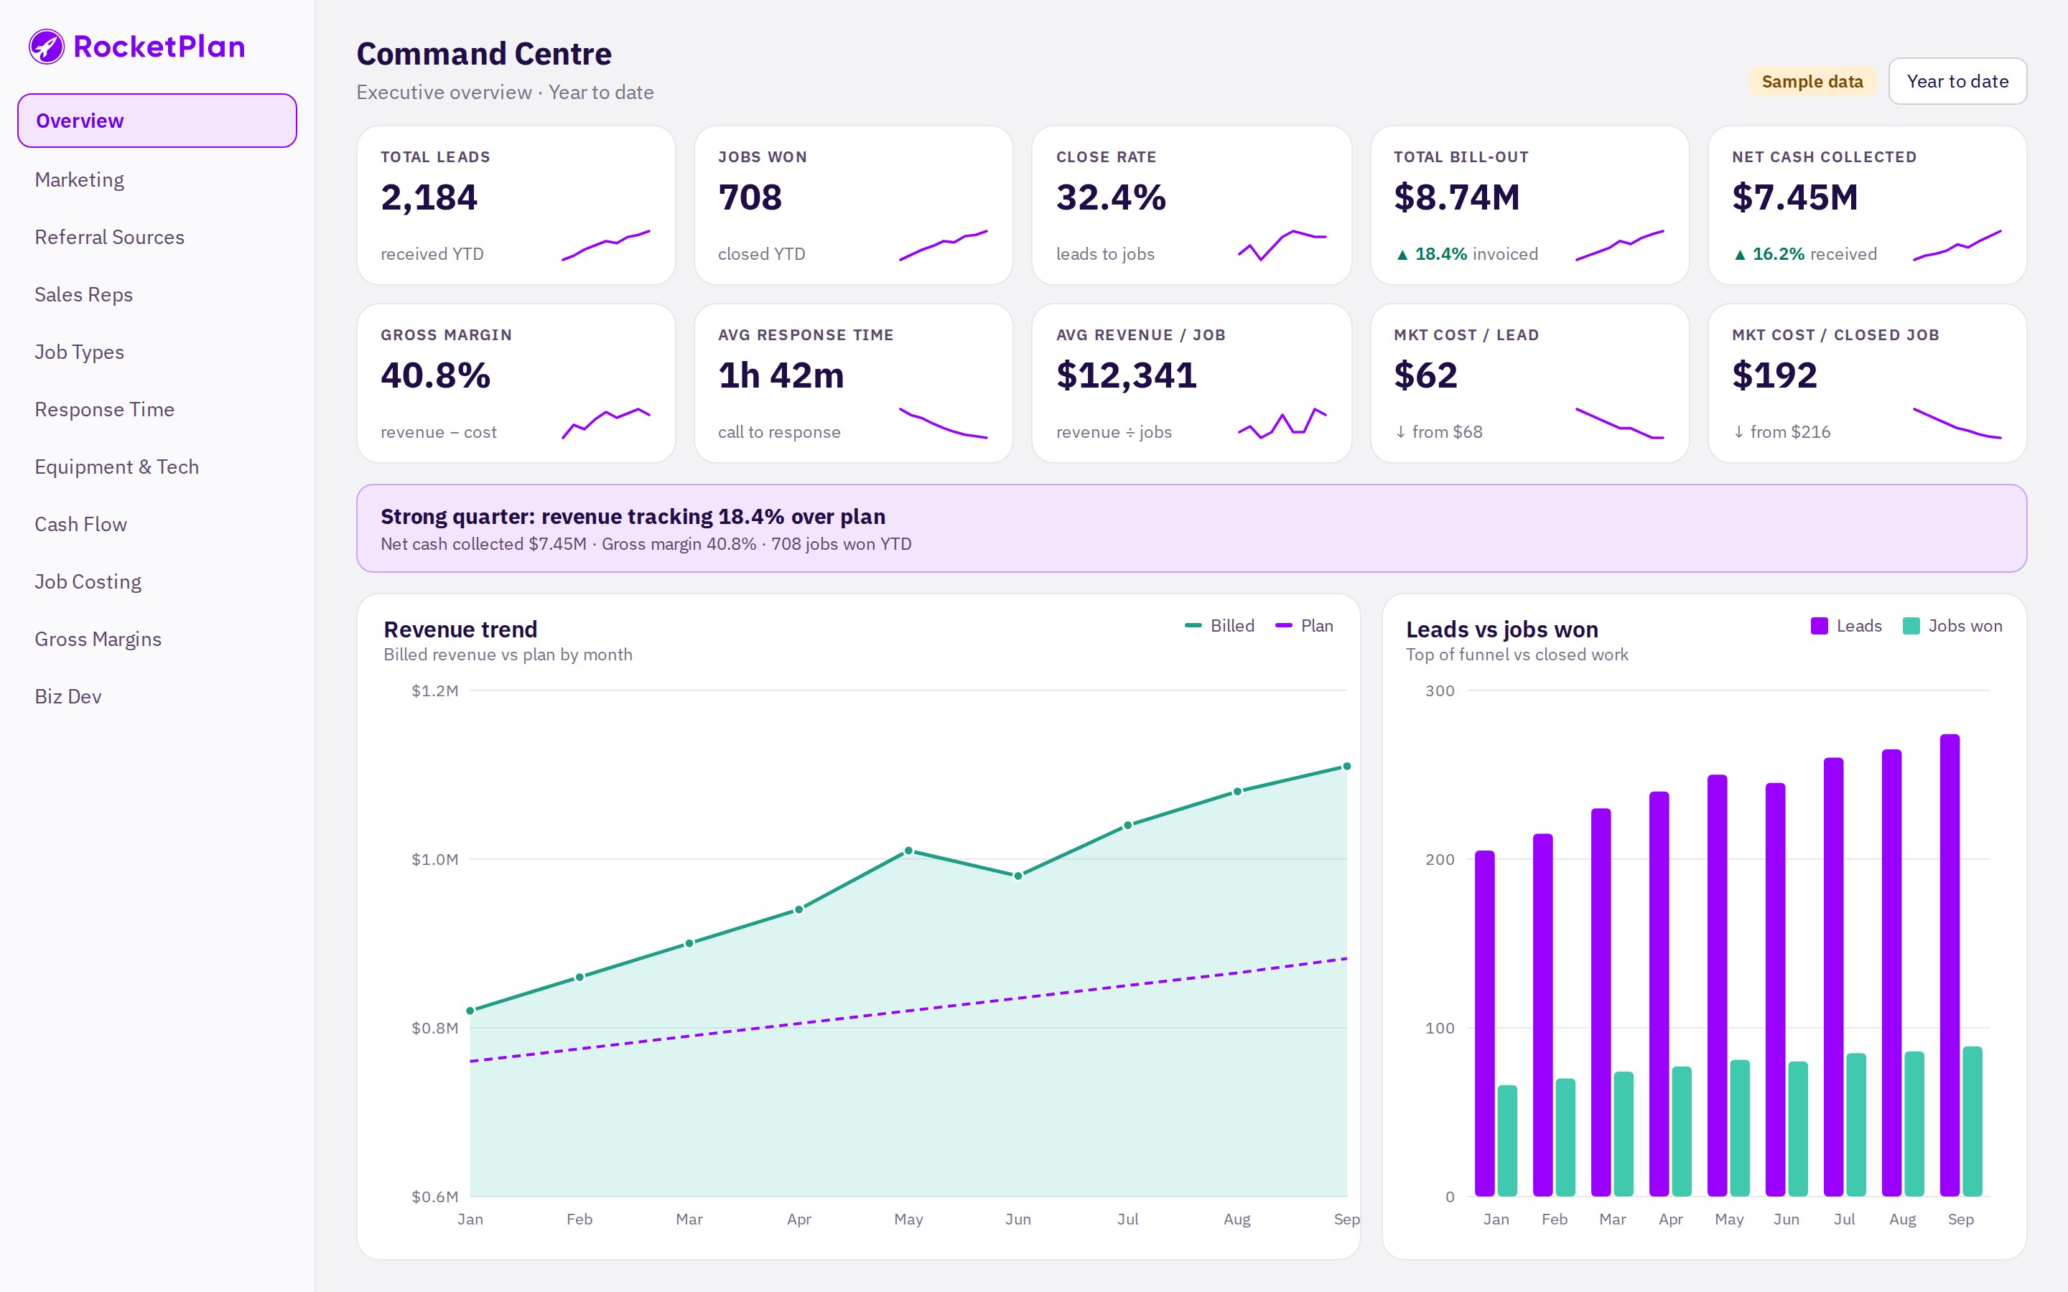2068x1292 pixels.
Task: Click the 32.4% close rate figure
Action: 1111,197
